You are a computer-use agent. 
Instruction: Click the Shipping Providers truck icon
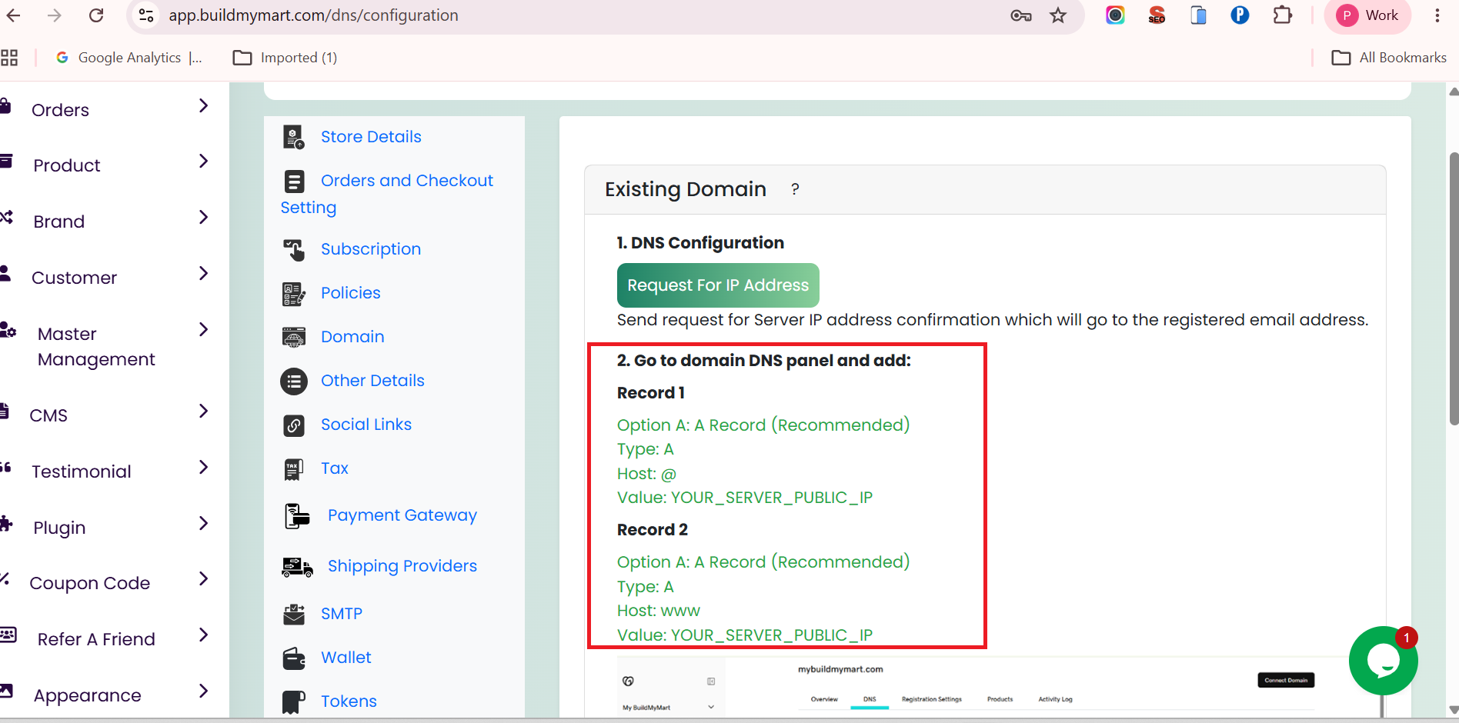[x=297, y=568]
